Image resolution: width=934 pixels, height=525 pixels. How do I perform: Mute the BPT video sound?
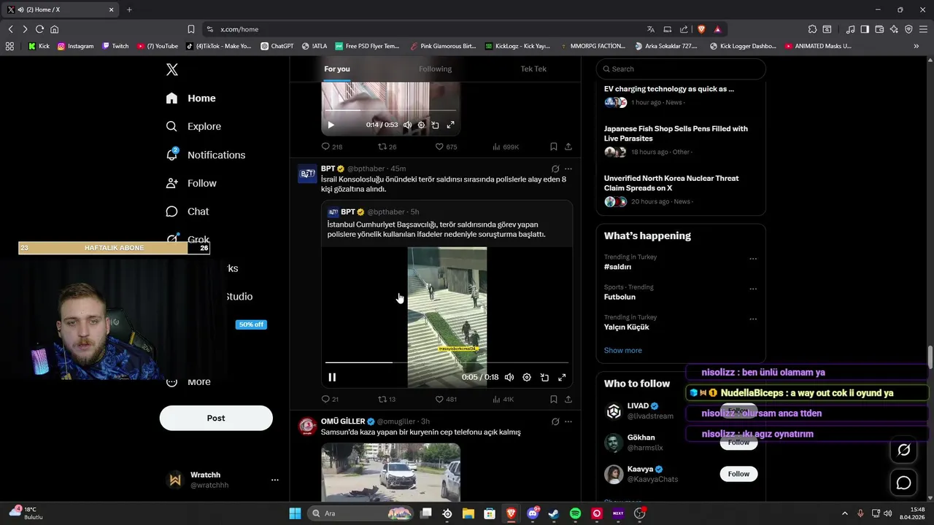509,377
